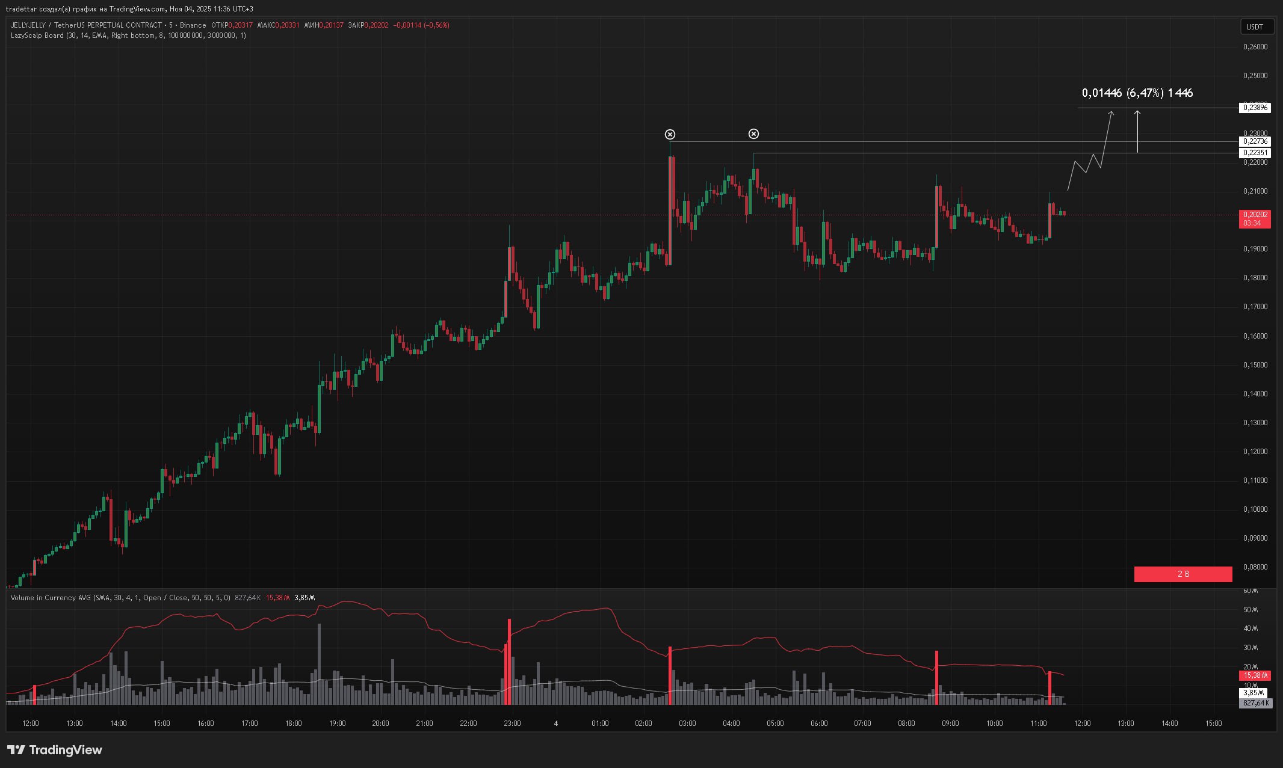The height and width of the screenshot is (768, 1283).
Task: Click the left circled-X marker at the peak
Action: tap(670, 134)
